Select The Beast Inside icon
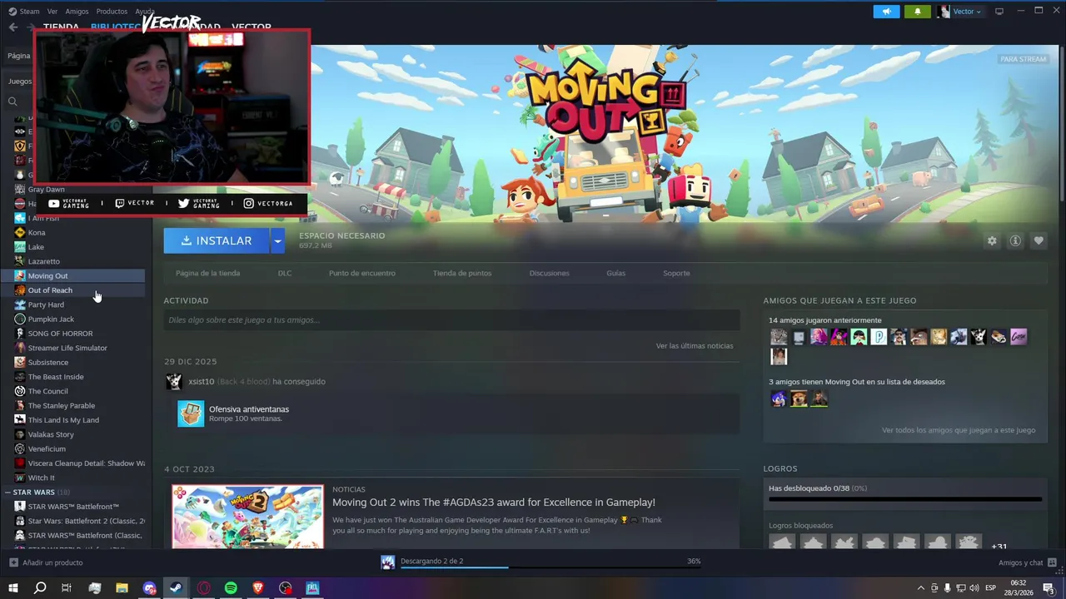Image resolution: width=1066 pixels, height=599 pixels. click(20, 377)
